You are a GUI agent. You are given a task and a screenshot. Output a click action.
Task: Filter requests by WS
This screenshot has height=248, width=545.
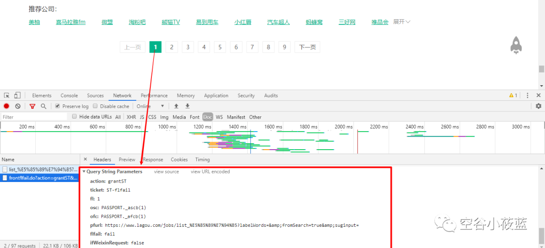point(219,117)
